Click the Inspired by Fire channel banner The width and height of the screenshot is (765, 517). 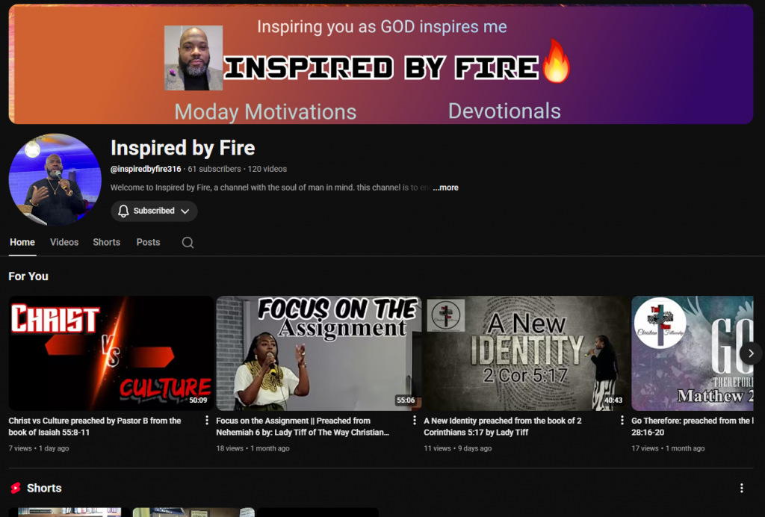381,64
